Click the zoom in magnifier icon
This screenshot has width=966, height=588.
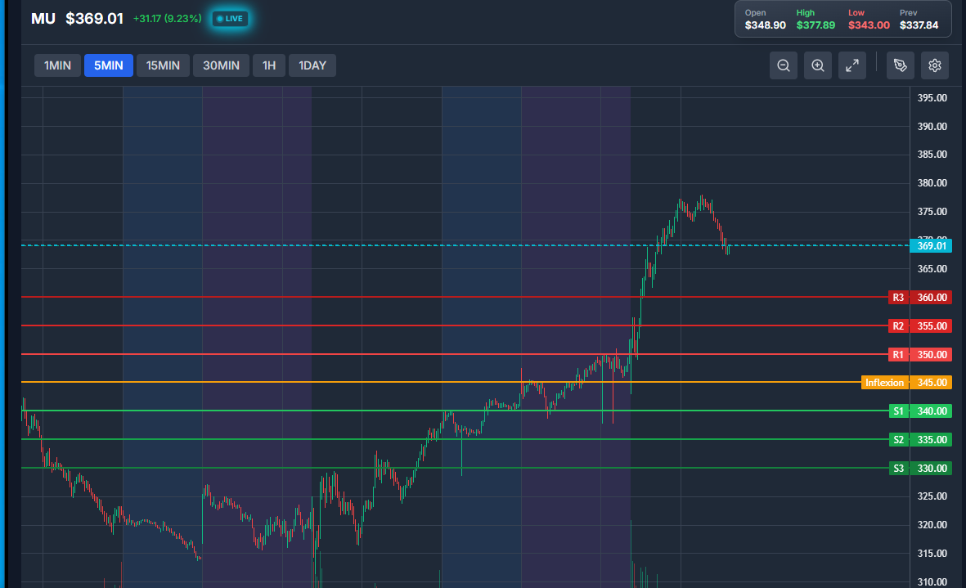pos(818,65)
